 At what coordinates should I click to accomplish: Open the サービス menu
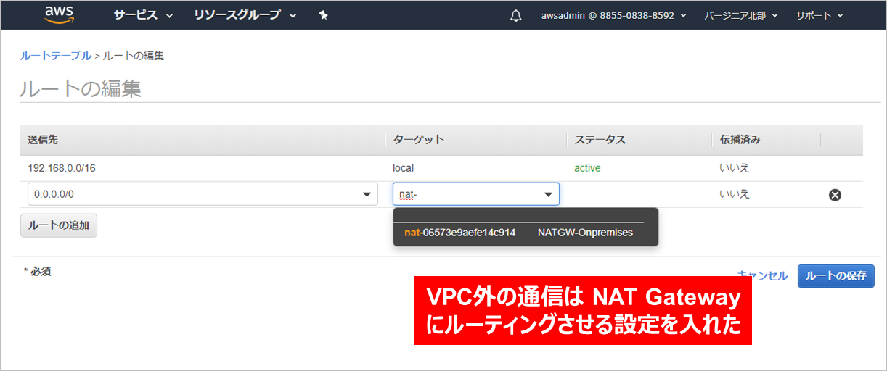143,15
